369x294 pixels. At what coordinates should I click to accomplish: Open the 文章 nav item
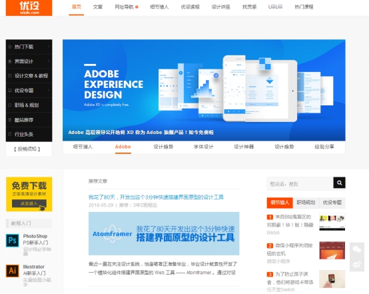coord(98,7)
